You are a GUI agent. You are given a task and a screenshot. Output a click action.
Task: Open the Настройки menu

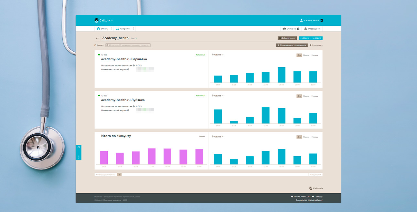point(123,29)
